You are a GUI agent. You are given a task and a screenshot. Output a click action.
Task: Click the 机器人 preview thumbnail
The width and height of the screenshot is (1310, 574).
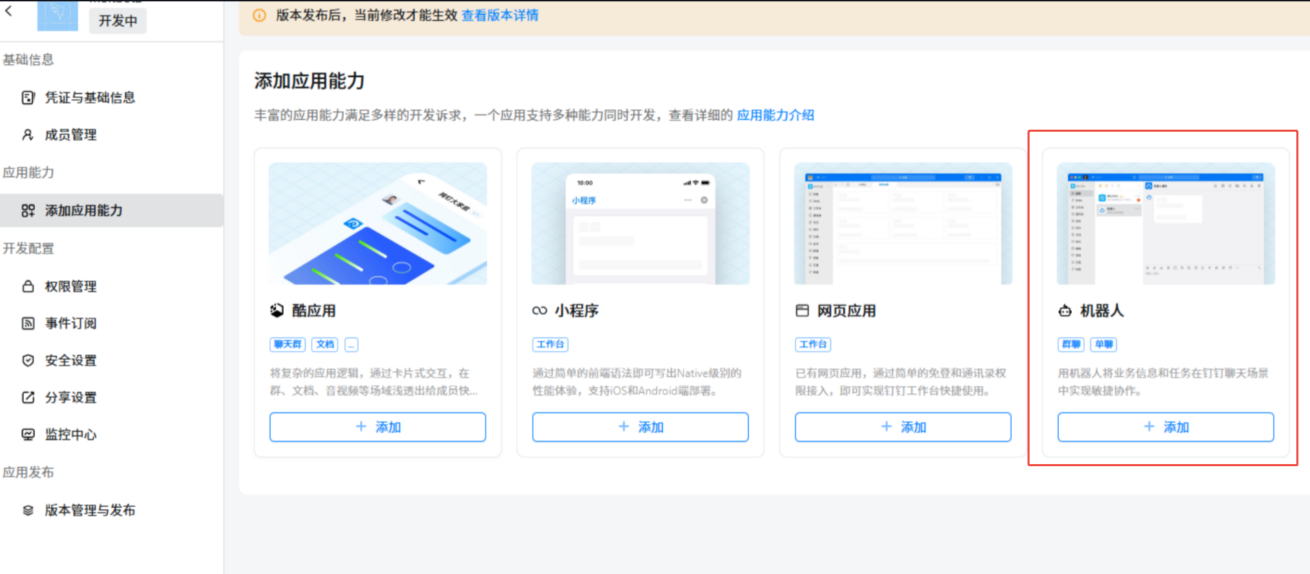(1165, 224)
